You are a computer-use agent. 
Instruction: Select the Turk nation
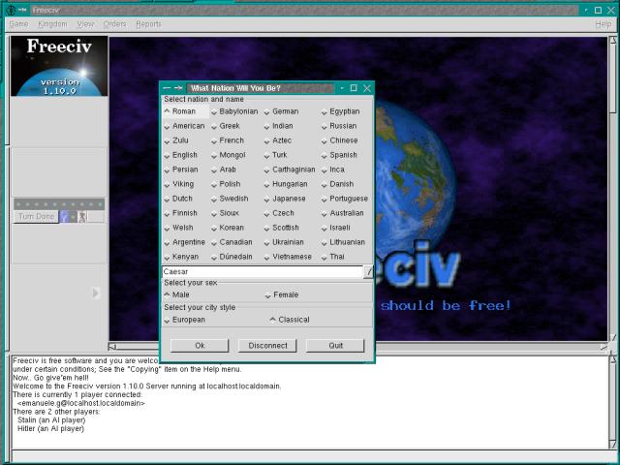click(x=275, y=155)
